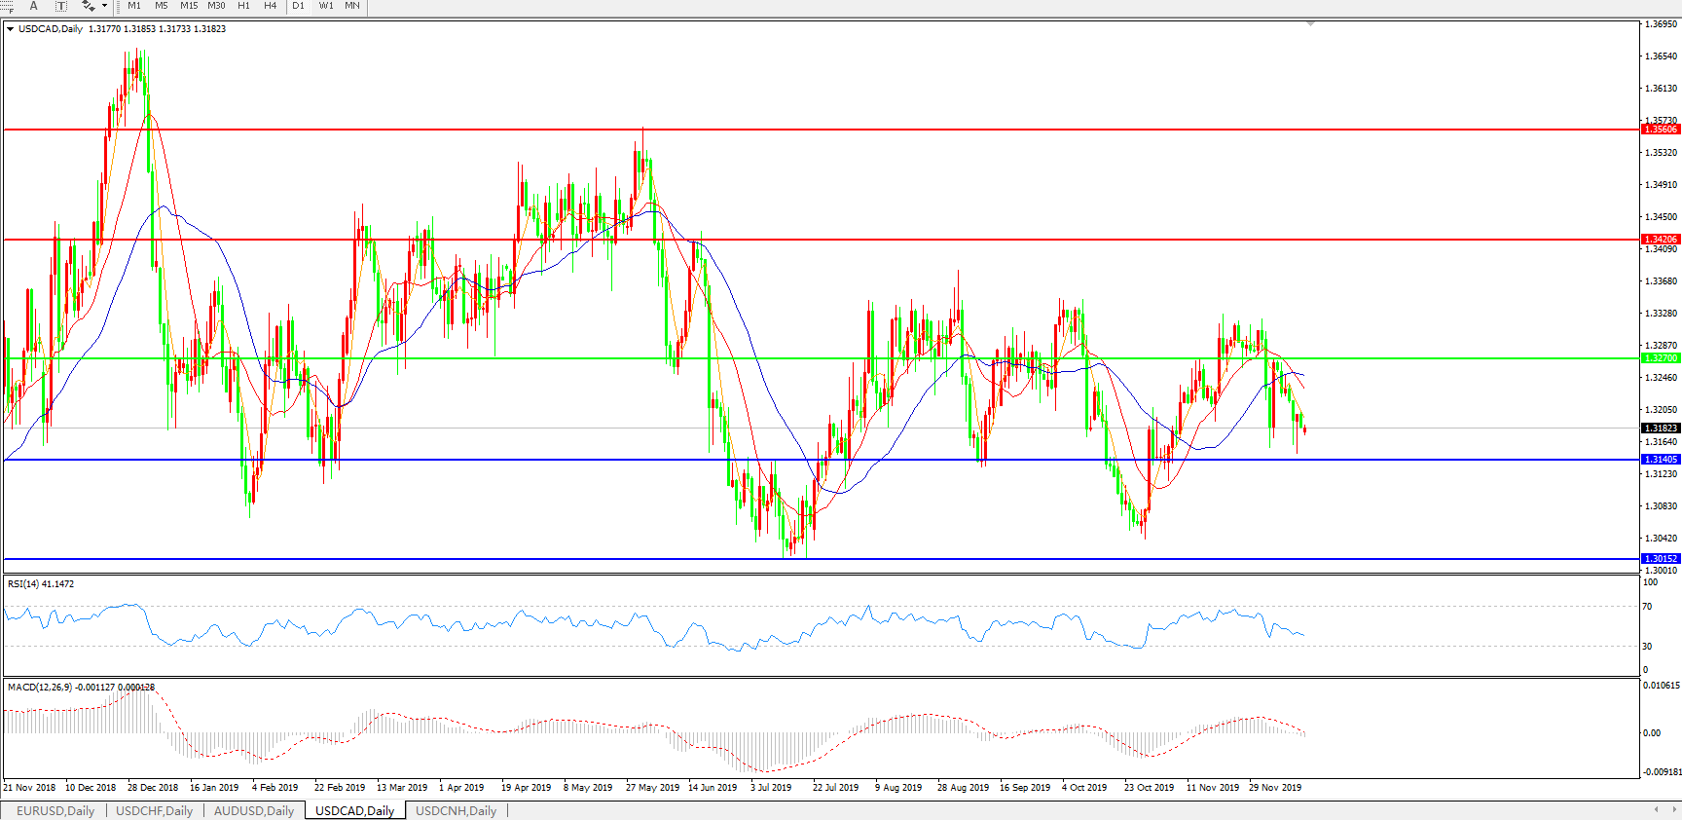The height and width of the screenshot is (820, 1682).
Task: Select the W1 weekly timeframe
Action: (x=326, y=6)
